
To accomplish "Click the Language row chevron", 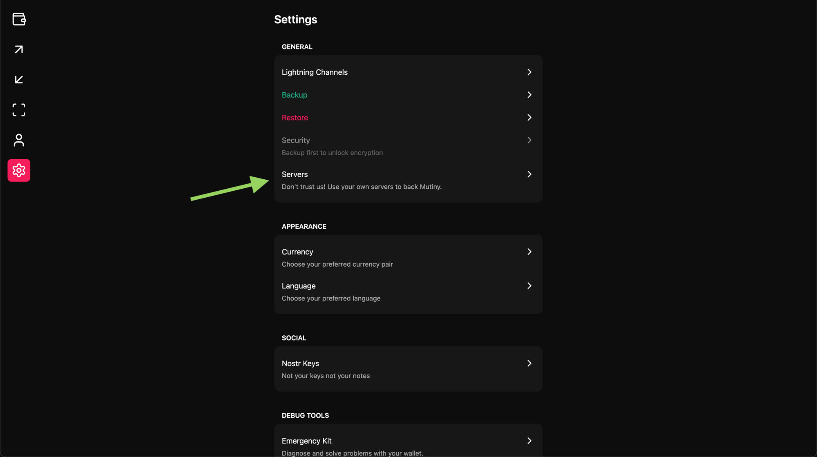I will point(529,286).
